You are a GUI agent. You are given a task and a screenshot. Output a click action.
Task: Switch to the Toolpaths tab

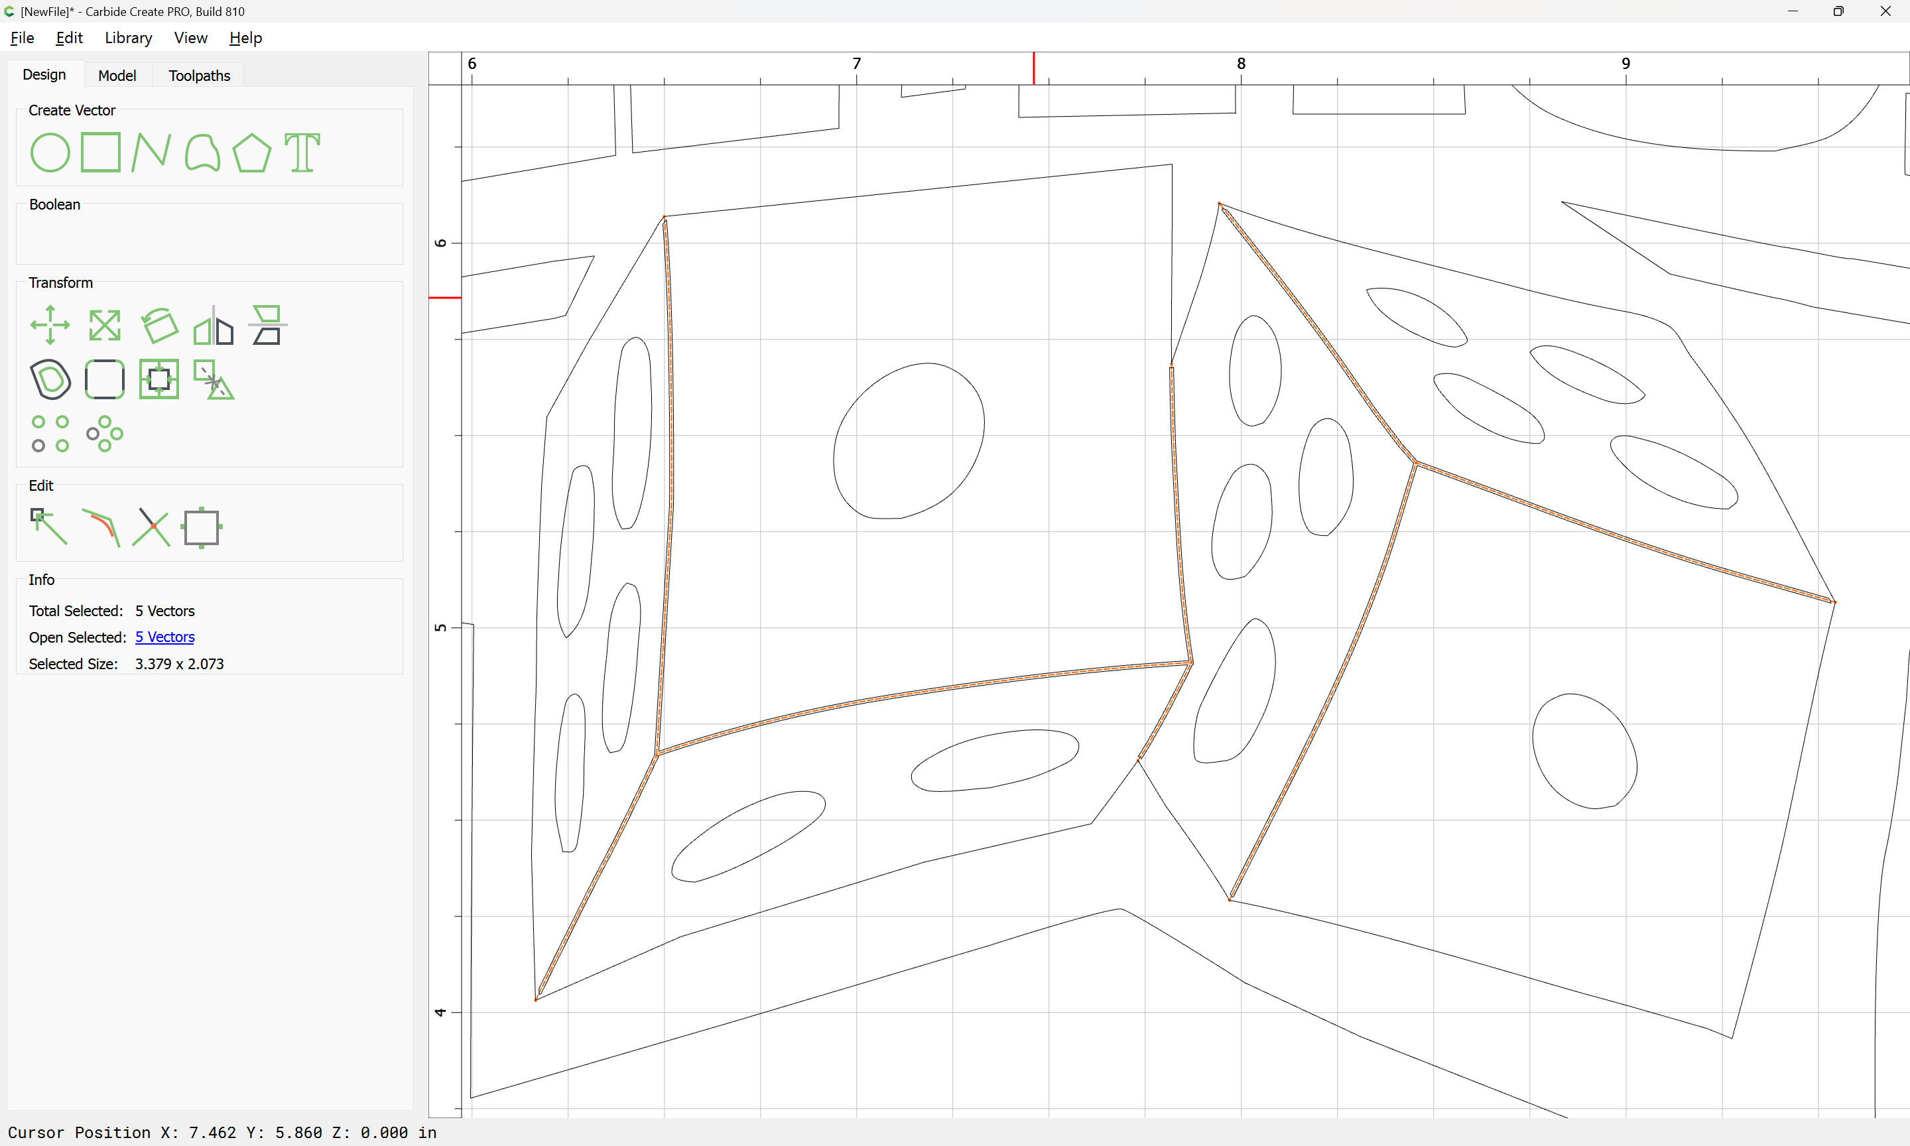tap(199, 75)
